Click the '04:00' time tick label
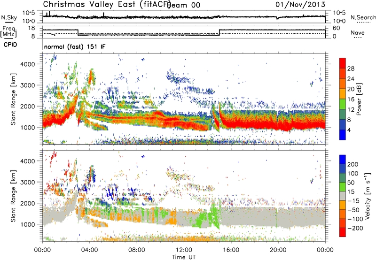 90,250
